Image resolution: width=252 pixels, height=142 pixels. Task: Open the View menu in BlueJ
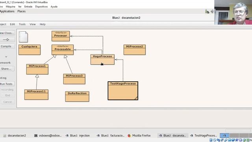pyautogui.click(x=32, y=24)
